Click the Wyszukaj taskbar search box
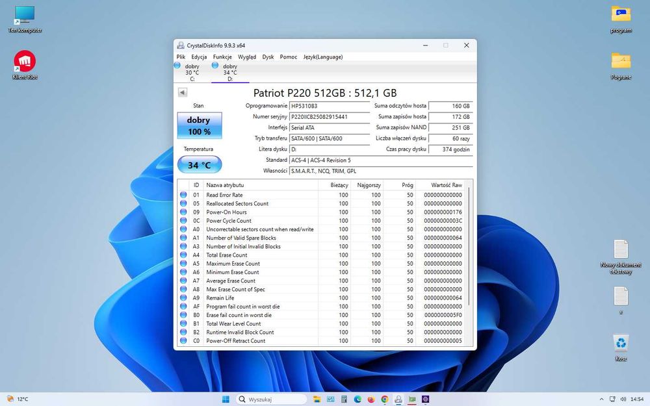The height and width of the screenshot is (406, 650). pyautogui.click(x=271, y=399)
